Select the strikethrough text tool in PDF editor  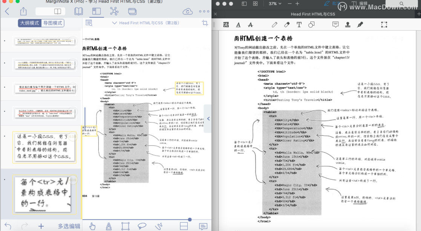tap(251, 25)
